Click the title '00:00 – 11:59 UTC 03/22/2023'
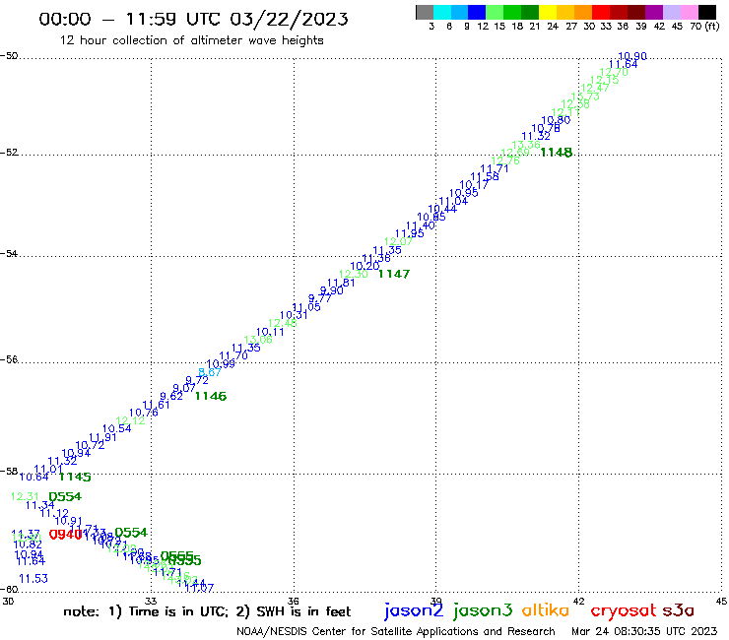 (193, 19)
